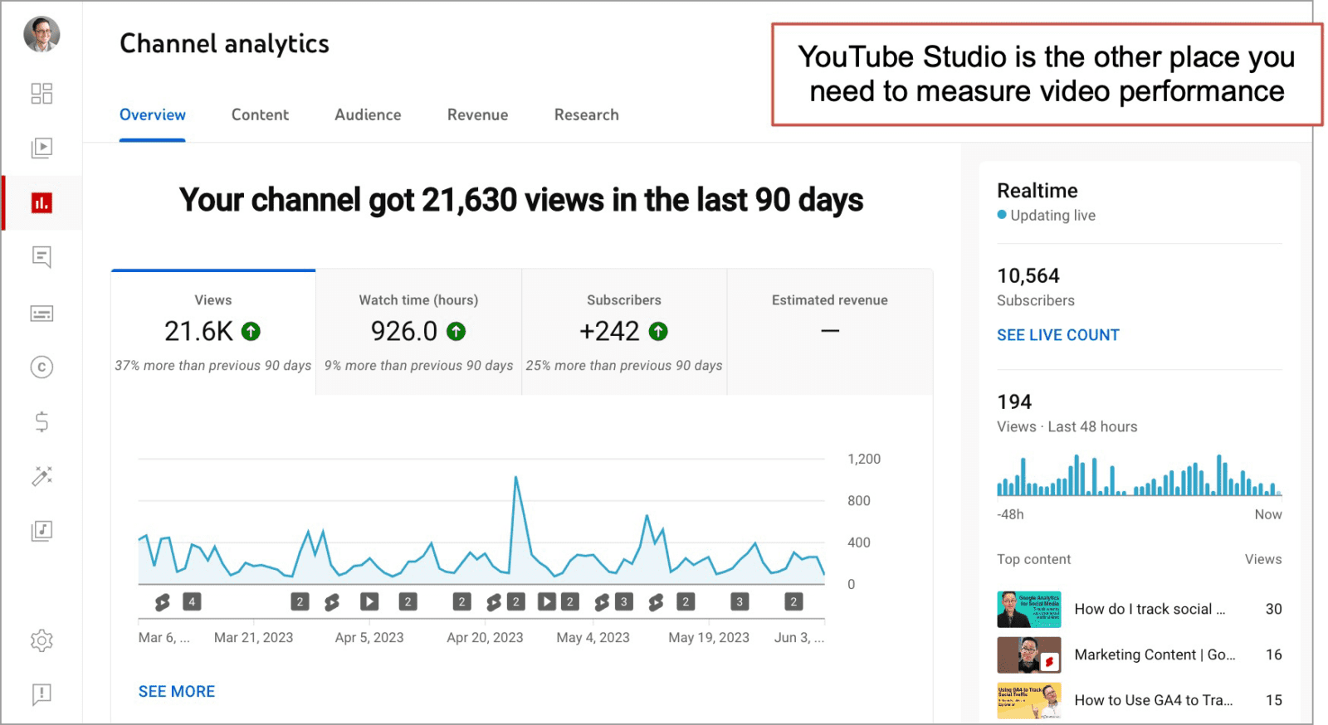The width and height of the screenshot is (1328, 725).
Task: Click the 'May 19, 2023' axis date
Action: click(x=709, y=637)
